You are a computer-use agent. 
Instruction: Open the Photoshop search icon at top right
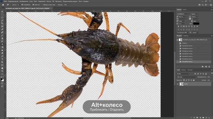coord(203,5)
